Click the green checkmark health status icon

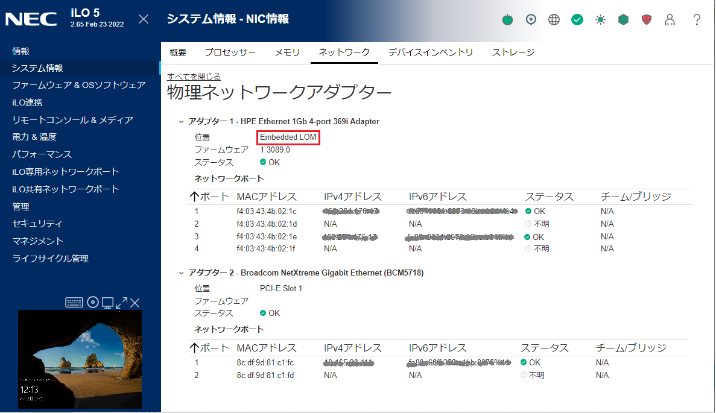[x=577, y=20]
